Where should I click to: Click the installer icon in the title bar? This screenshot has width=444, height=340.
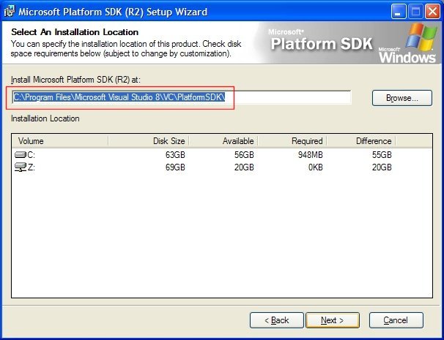click(9, 12)
